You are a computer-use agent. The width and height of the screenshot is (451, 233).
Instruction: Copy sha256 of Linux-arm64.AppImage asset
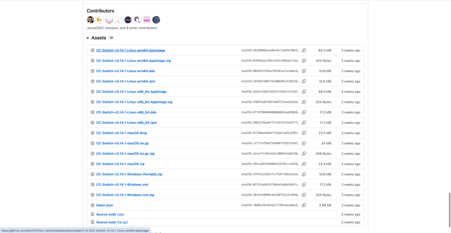[304, 50]
